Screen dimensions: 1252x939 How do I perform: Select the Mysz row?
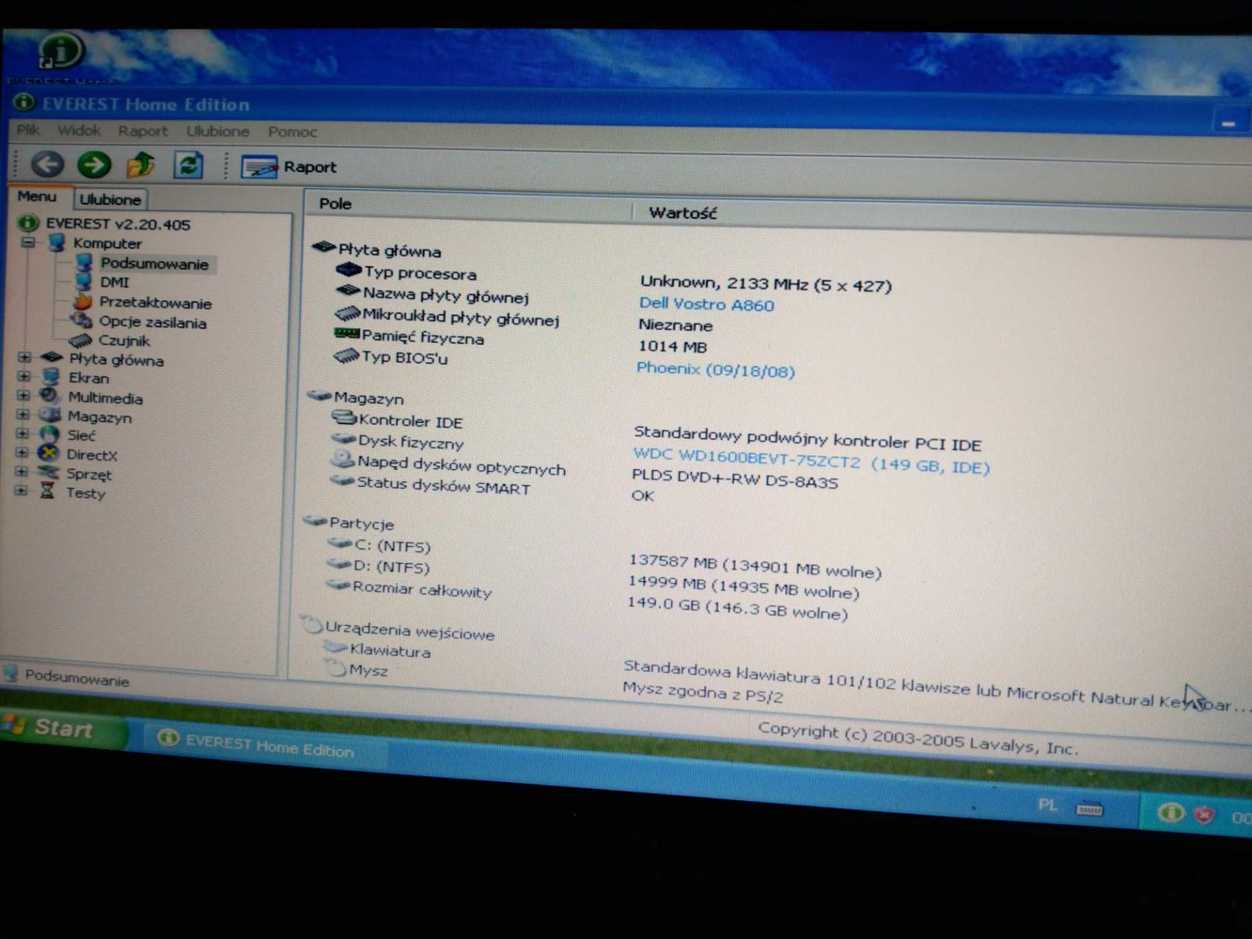coord(368,670)
